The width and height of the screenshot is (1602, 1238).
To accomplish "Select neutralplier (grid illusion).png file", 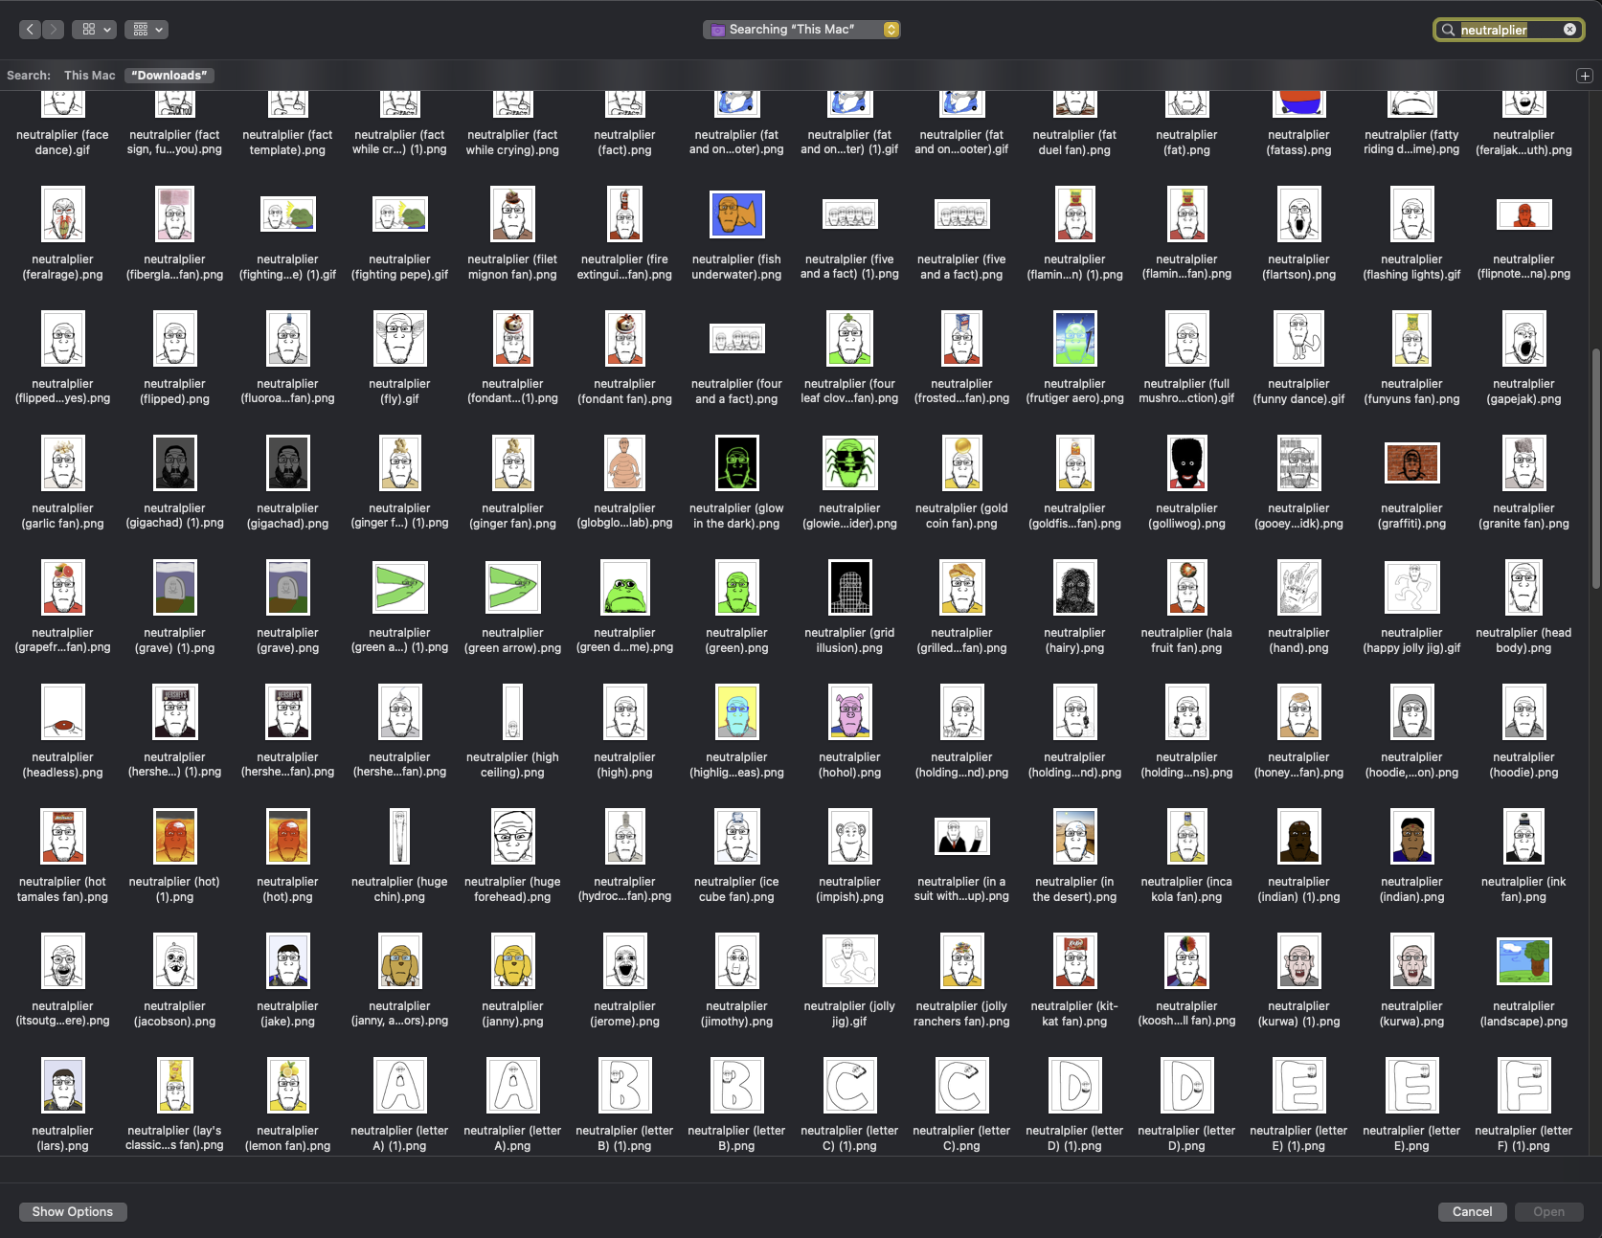I will [x=849, y=588].
